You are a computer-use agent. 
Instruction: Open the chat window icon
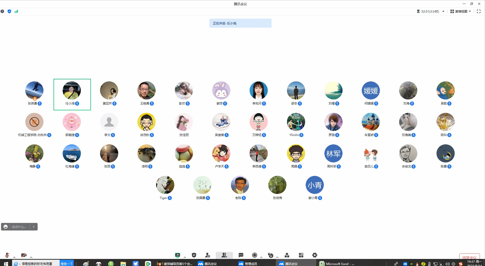241,255
